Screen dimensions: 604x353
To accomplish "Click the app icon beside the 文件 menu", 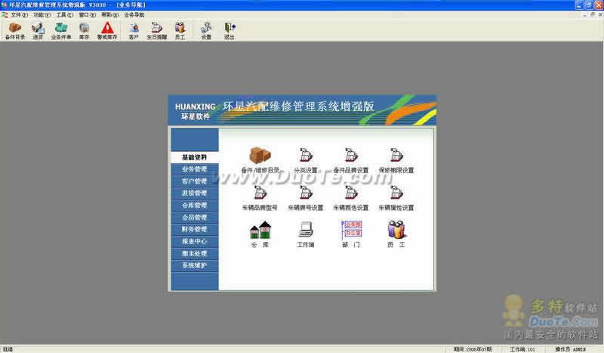I will coord(5,14).
